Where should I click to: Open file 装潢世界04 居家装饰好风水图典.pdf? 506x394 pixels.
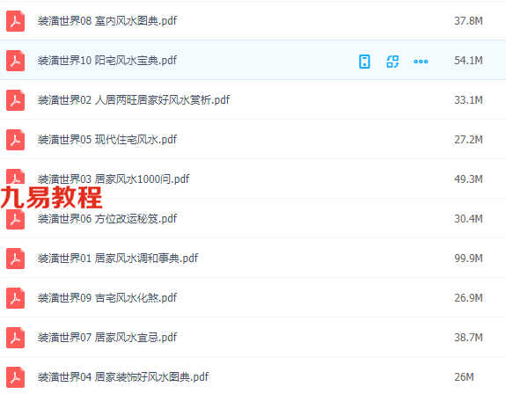pyautogui.click(x=123, y=377)
